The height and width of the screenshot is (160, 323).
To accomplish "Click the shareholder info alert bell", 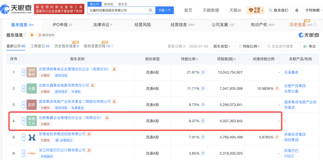I will click(32, 35).
